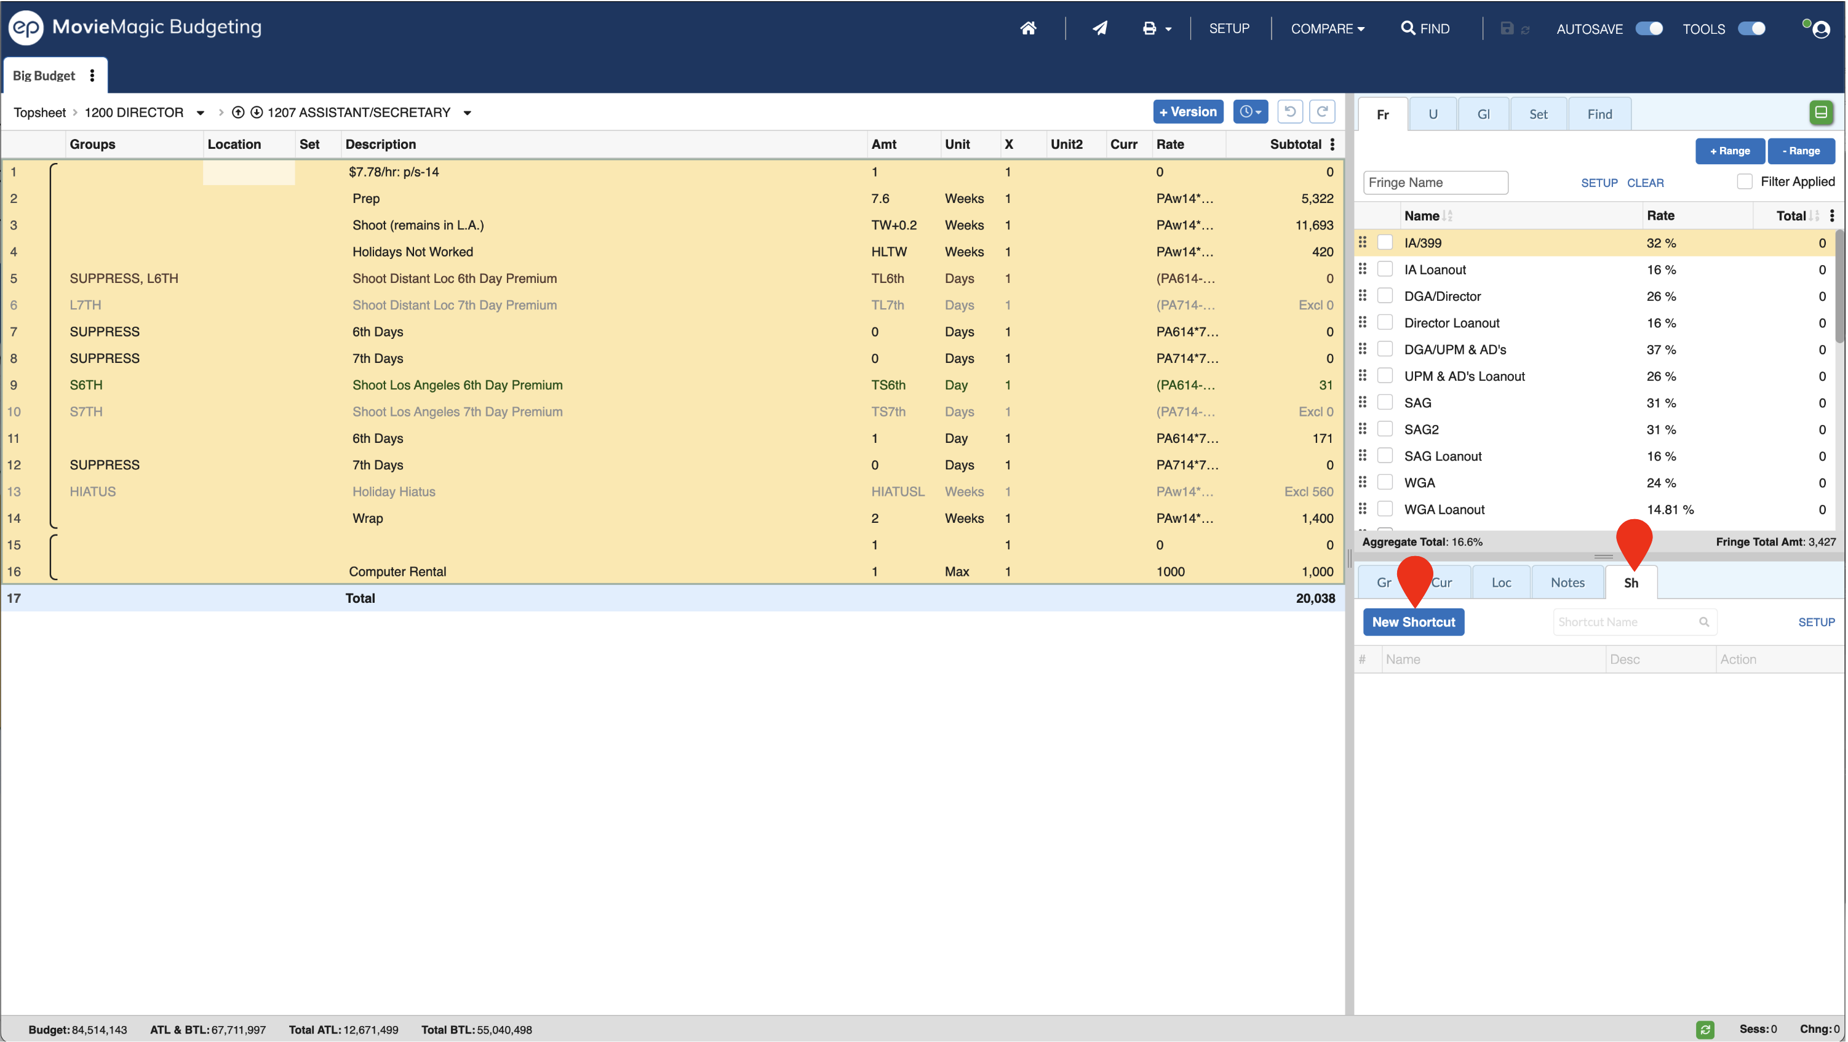Switch to the Gl globals tab
The image size is (1848, 1042).
point(1483,114)
